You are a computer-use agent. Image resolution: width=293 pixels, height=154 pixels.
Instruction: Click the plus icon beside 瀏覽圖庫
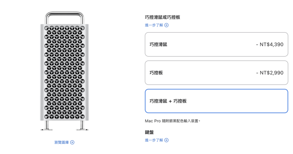(72, 142)
